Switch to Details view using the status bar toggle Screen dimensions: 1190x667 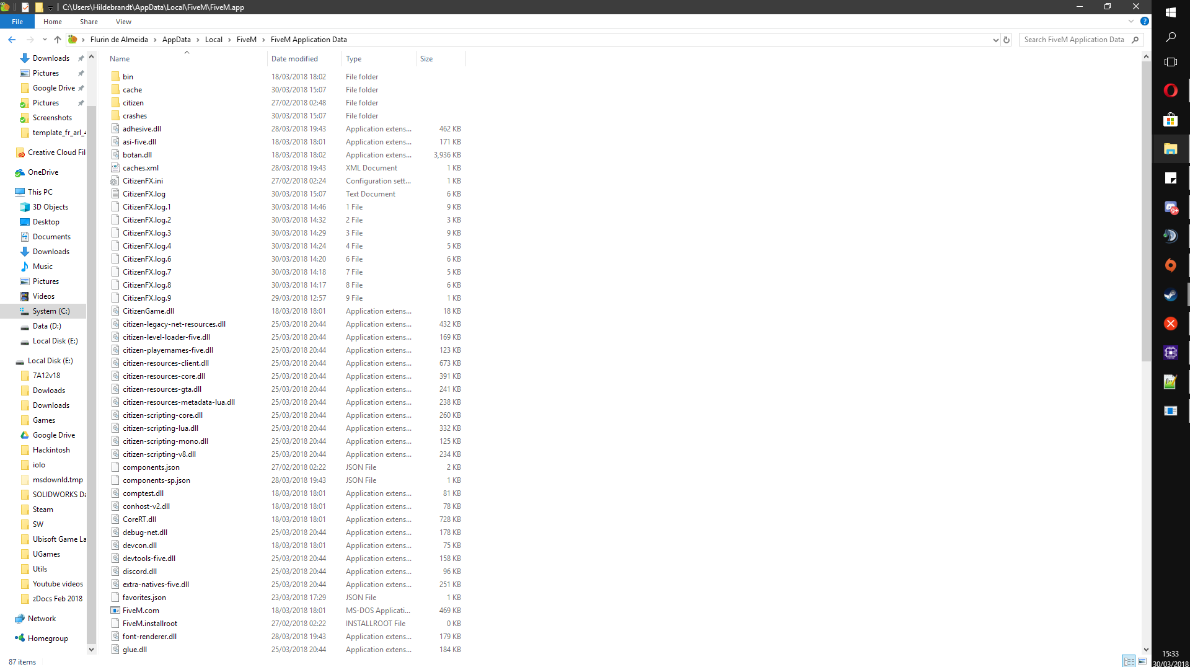(x=1128, y=661)
